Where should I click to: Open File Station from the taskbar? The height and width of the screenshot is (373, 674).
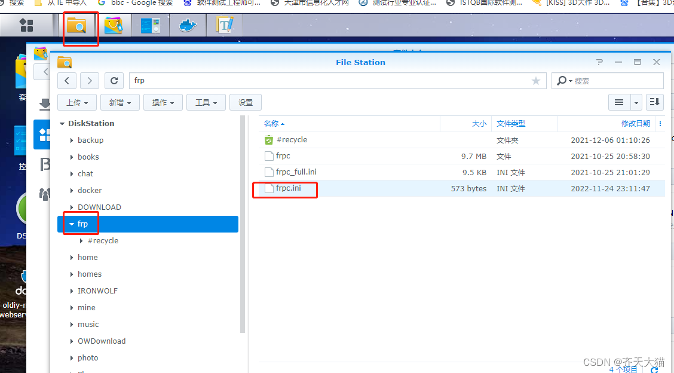(x=76, y=25)
